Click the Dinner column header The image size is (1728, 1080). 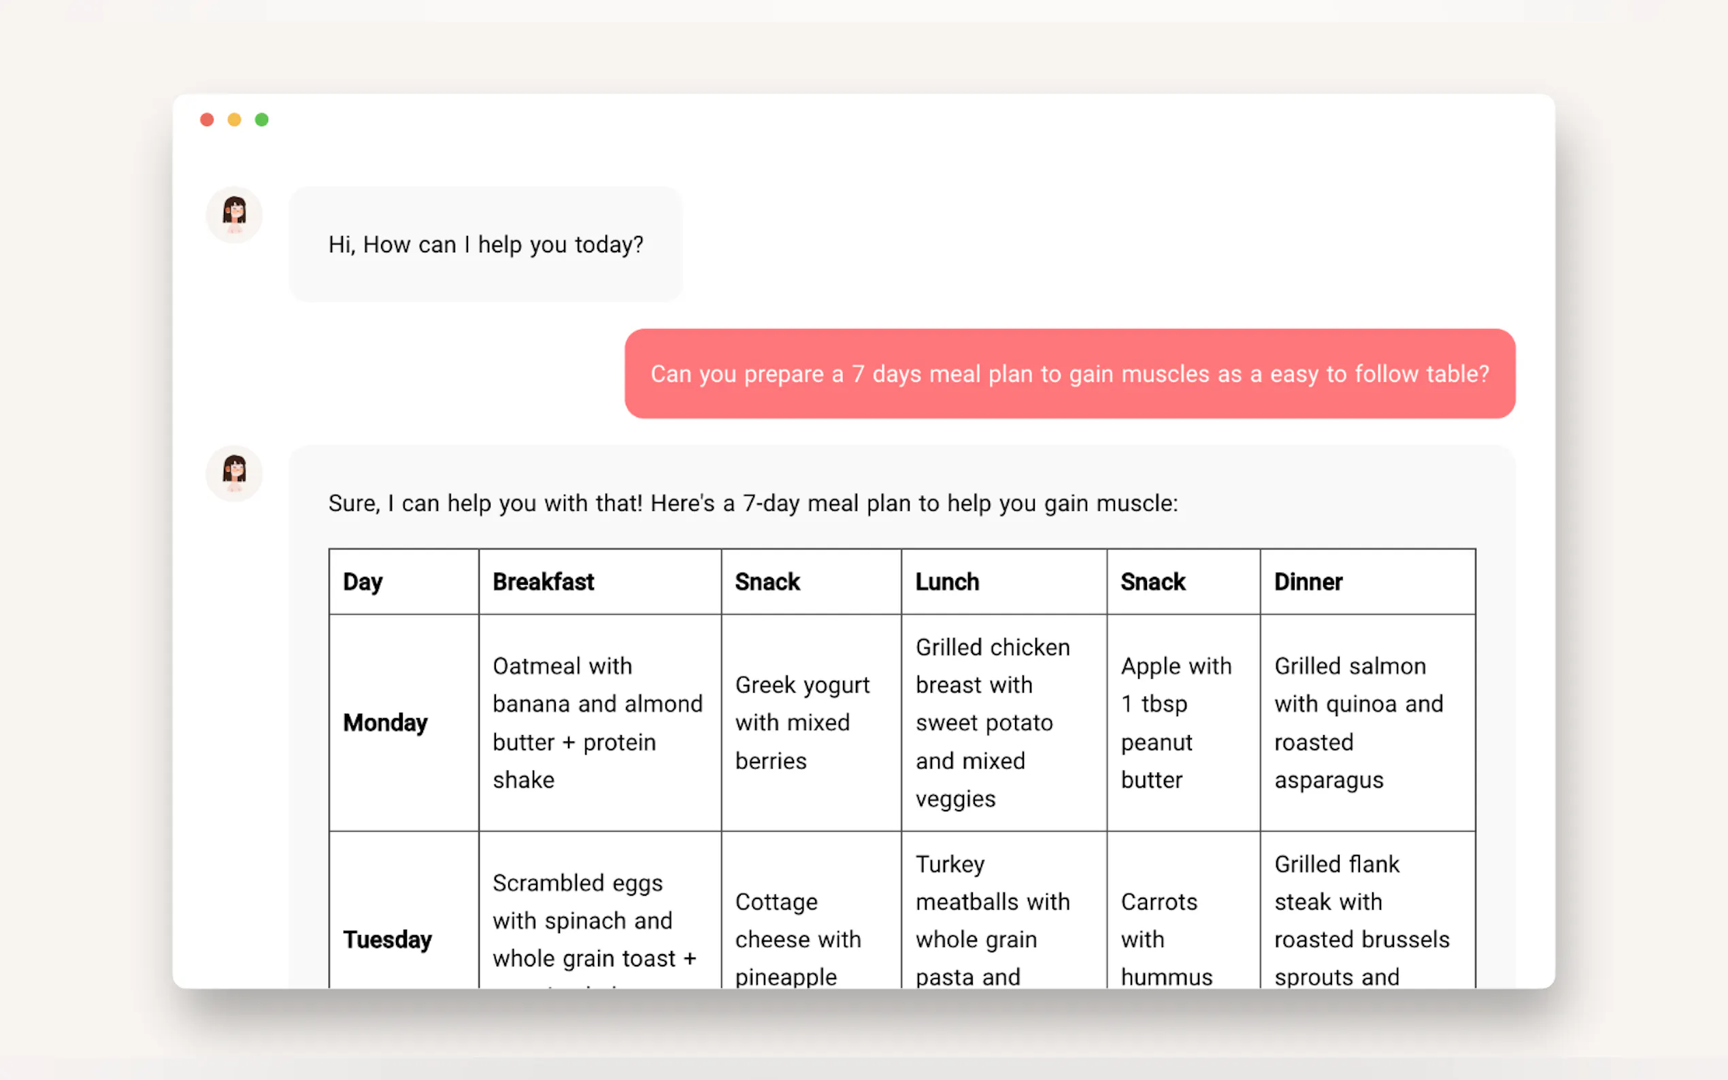(x=1308, y=581)
